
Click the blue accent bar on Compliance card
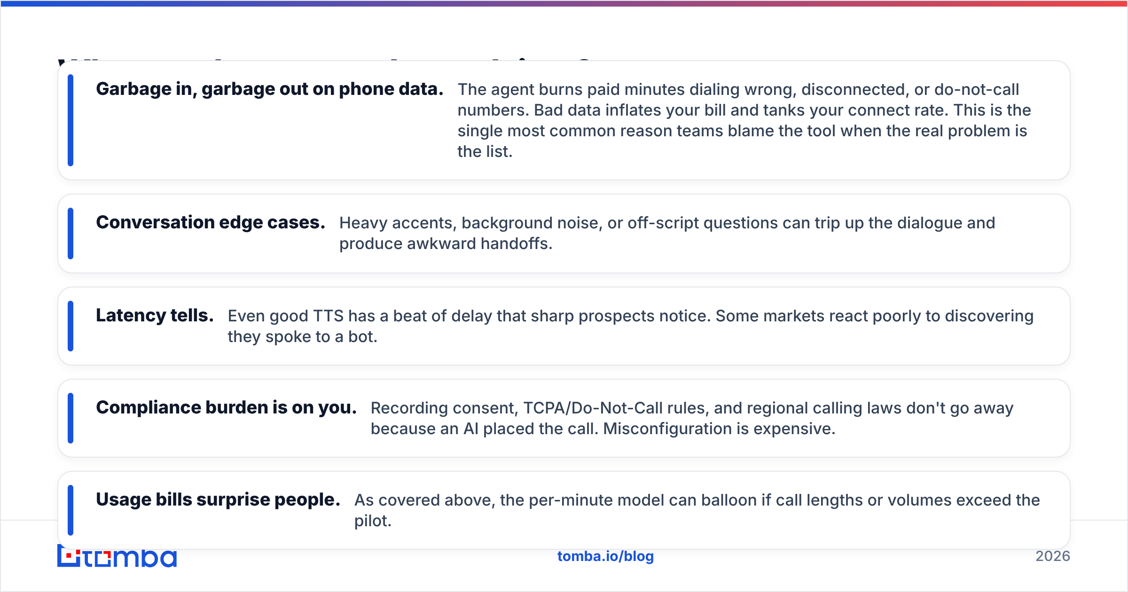[x=70, y=418]
